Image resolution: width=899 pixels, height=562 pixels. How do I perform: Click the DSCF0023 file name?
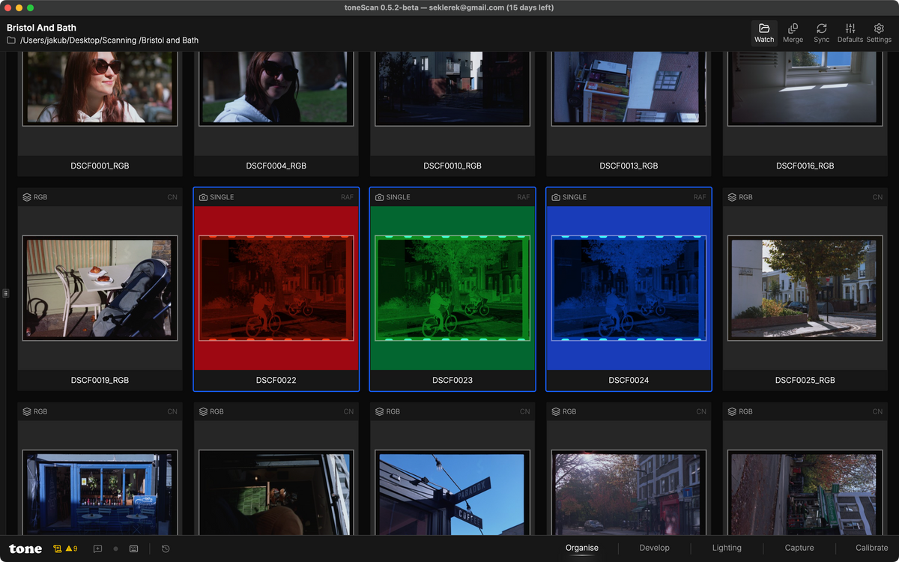pos(452,380)
